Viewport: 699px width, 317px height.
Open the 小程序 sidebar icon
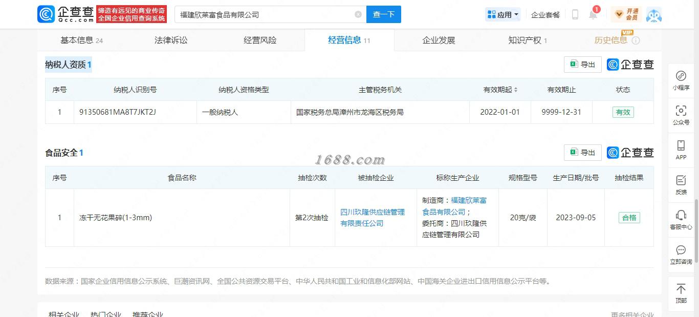tap(681, 80)
